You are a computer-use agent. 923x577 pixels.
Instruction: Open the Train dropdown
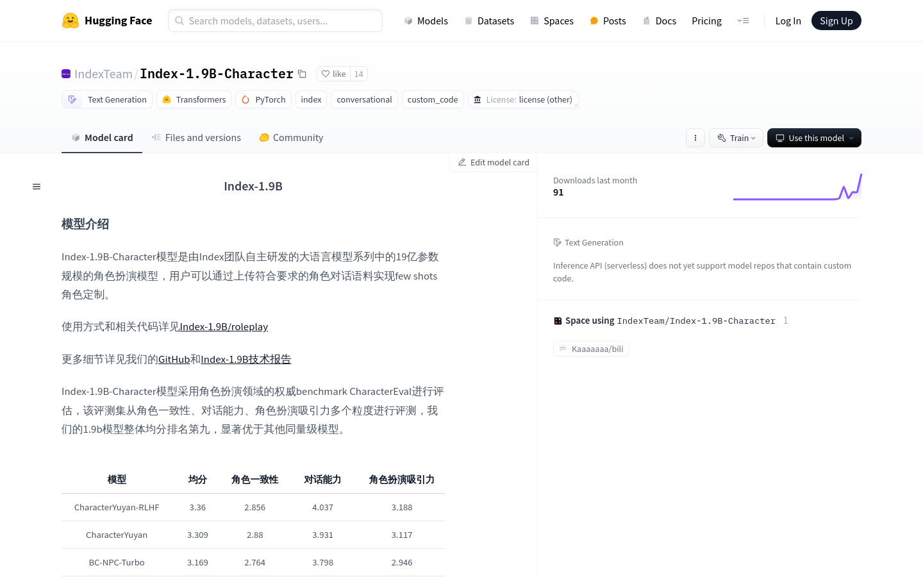pos(736,138)
